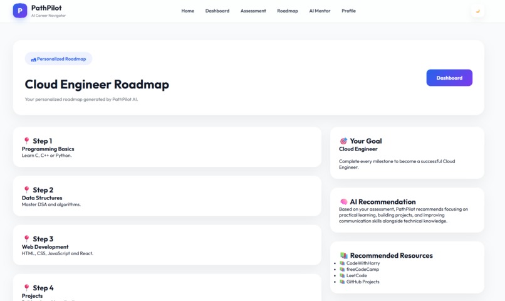Click the pin icon beside Step 4
The height and width of the screenshot is (301, 505).
tap(27, 287)
